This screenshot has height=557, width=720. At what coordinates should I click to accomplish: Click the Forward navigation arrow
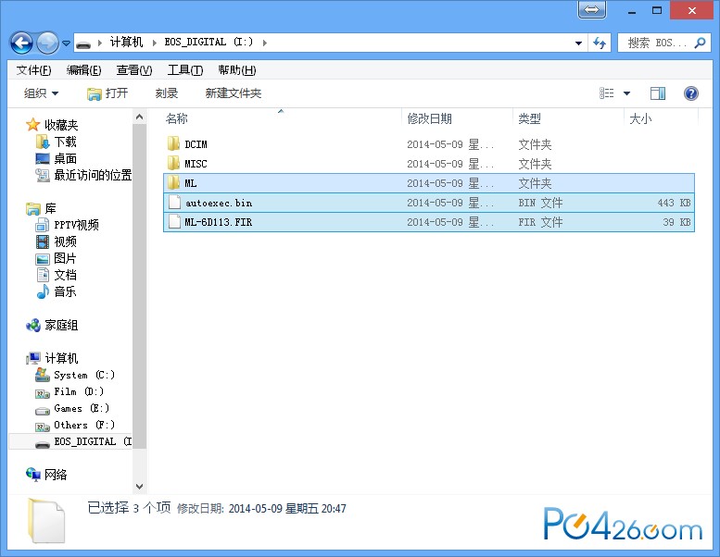(48, 43)
